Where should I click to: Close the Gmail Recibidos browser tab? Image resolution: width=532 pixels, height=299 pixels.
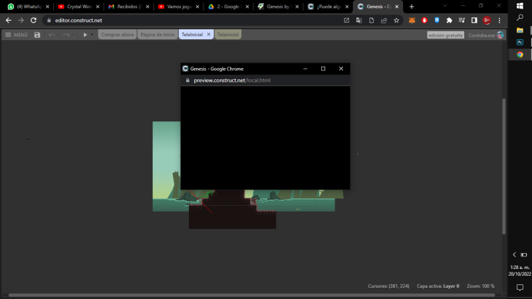pos(147,7)
